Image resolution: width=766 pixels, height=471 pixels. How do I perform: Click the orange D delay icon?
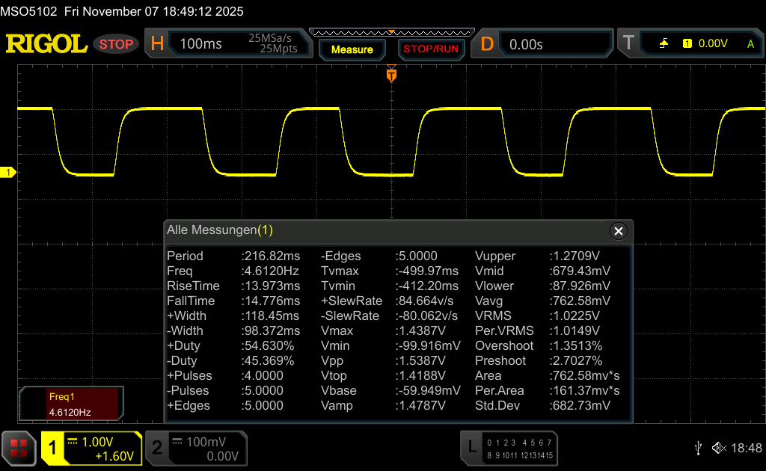pos(487,44)
